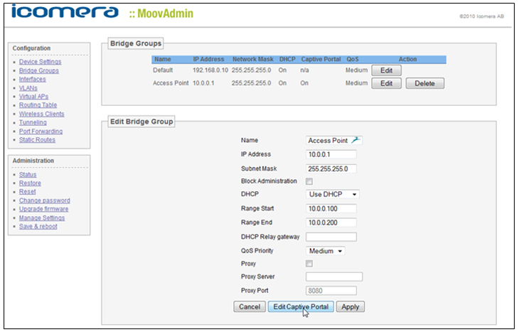This screenshot has height=332, width=519.
Task: Enable the Proxy checkbox
Action: click(x=309, y=264)
